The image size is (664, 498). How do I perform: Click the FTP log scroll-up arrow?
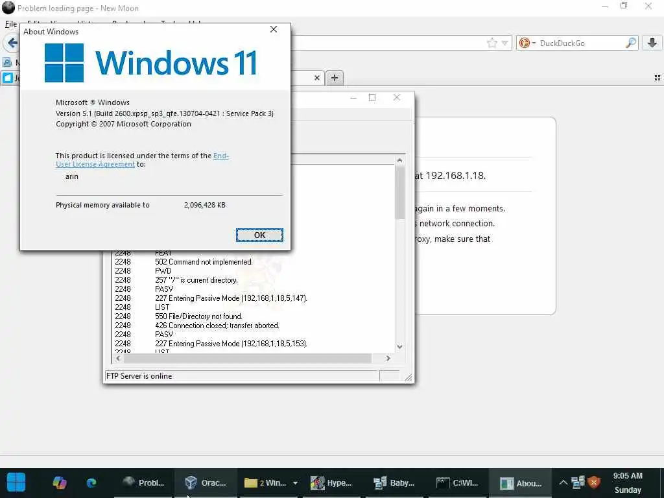pos(399,161)
